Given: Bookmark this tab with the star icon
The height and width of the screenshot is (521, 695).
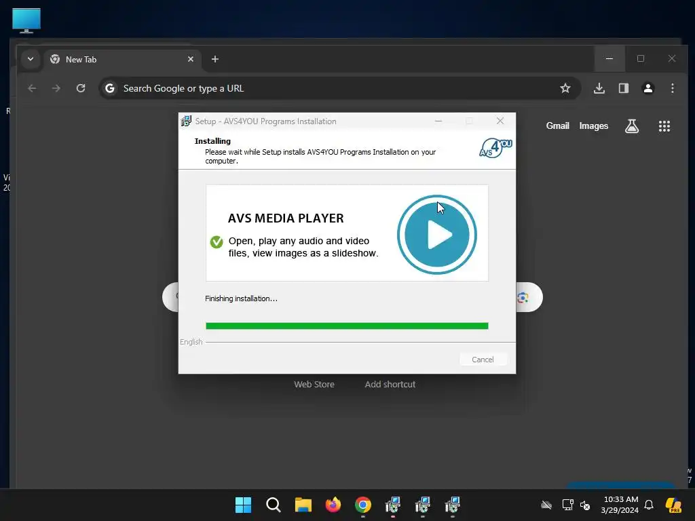Looking at the screenshot, I should [x=565, y=88].
